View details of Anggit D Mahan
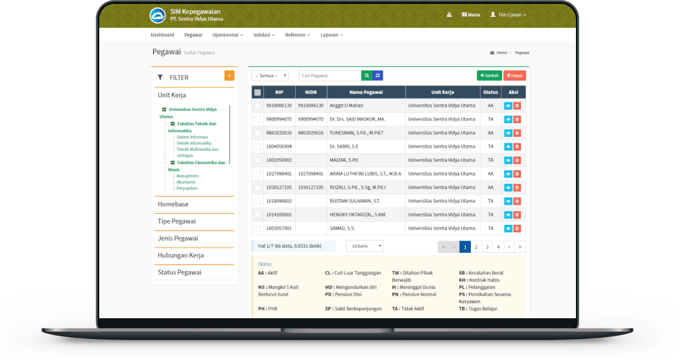The image size is (681, 361). [x=508, y=106]
